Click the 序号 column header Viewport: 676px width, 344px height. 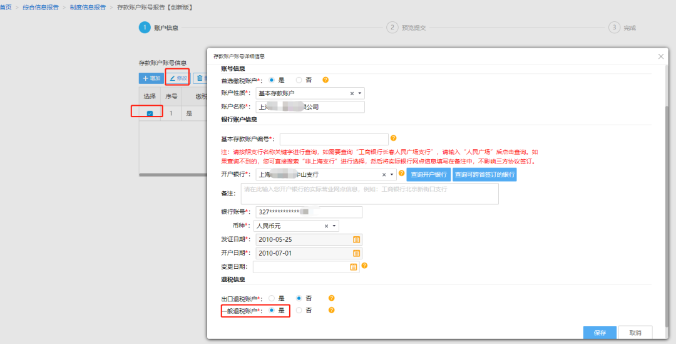tap(171, 96)
